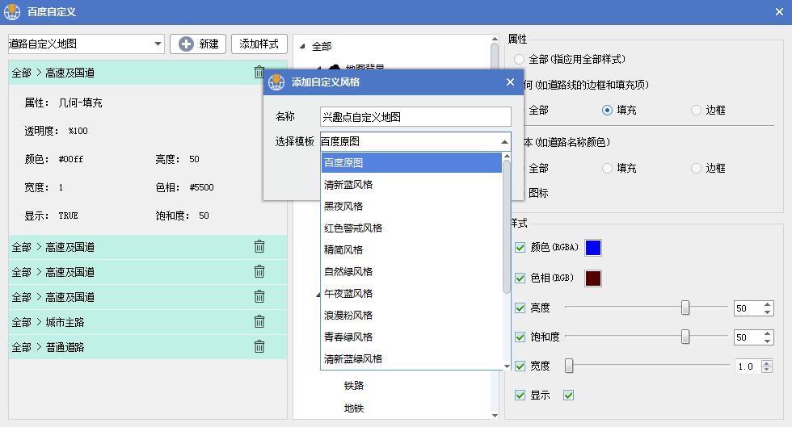Delete the expanded 高速及国道 style entry
792x427 pixels.
point(259,72)
